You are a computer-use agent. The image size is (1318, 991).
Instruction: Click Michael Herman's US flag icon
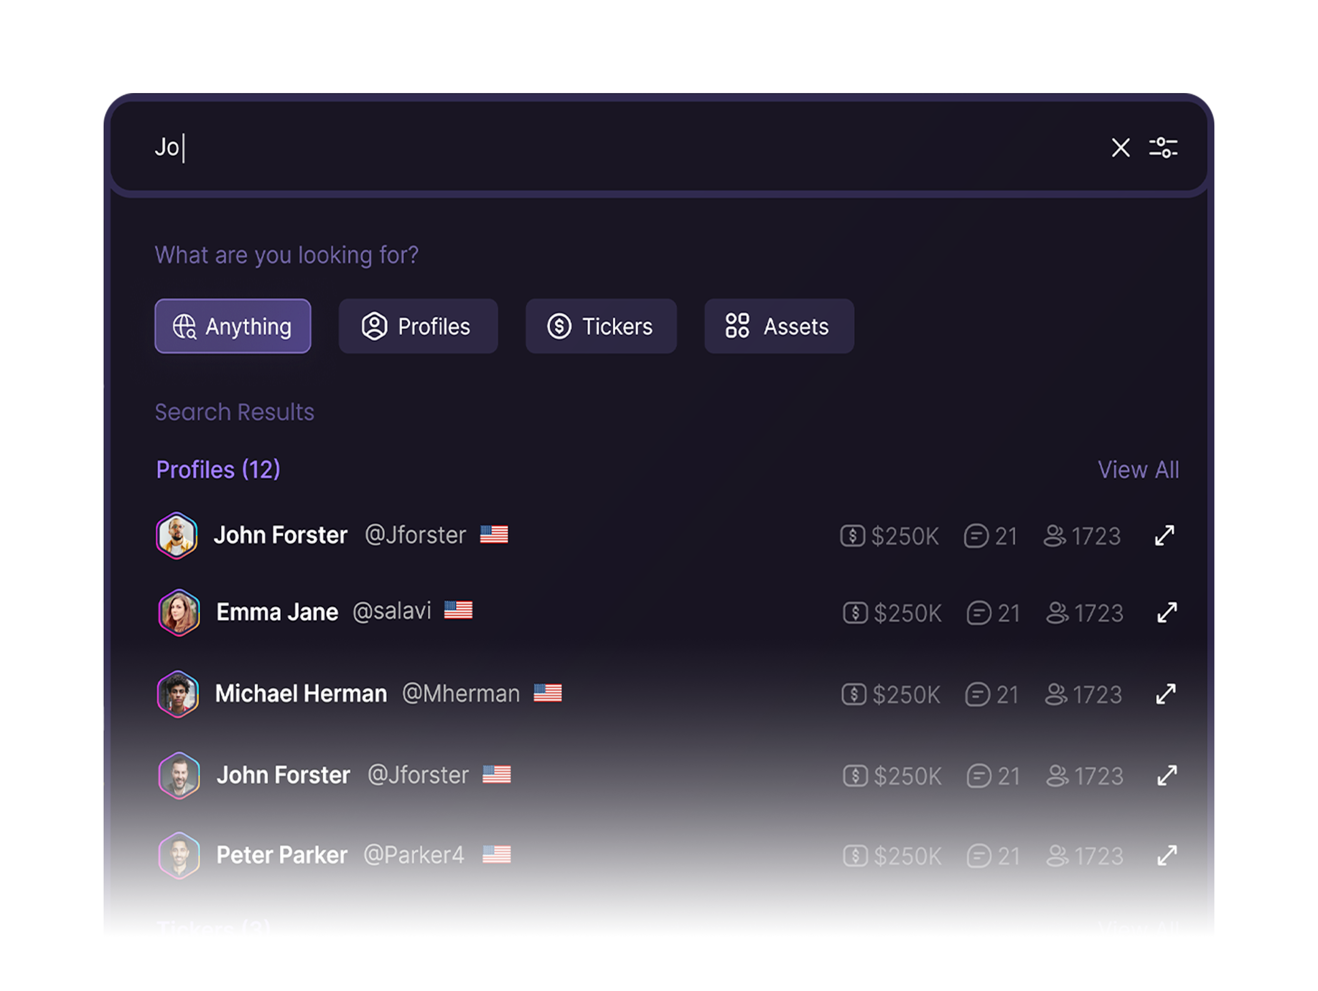point(547,693)
